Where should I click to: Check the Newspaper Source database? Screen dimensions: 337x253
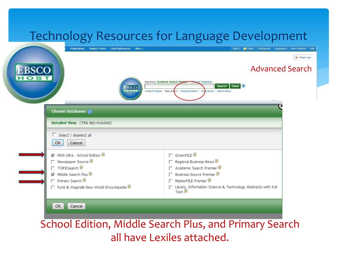53,162
